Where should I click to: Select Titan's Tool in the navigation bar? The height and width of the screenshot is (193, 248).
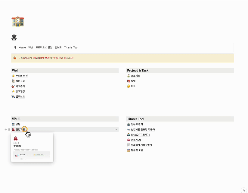tap(71, 47)
